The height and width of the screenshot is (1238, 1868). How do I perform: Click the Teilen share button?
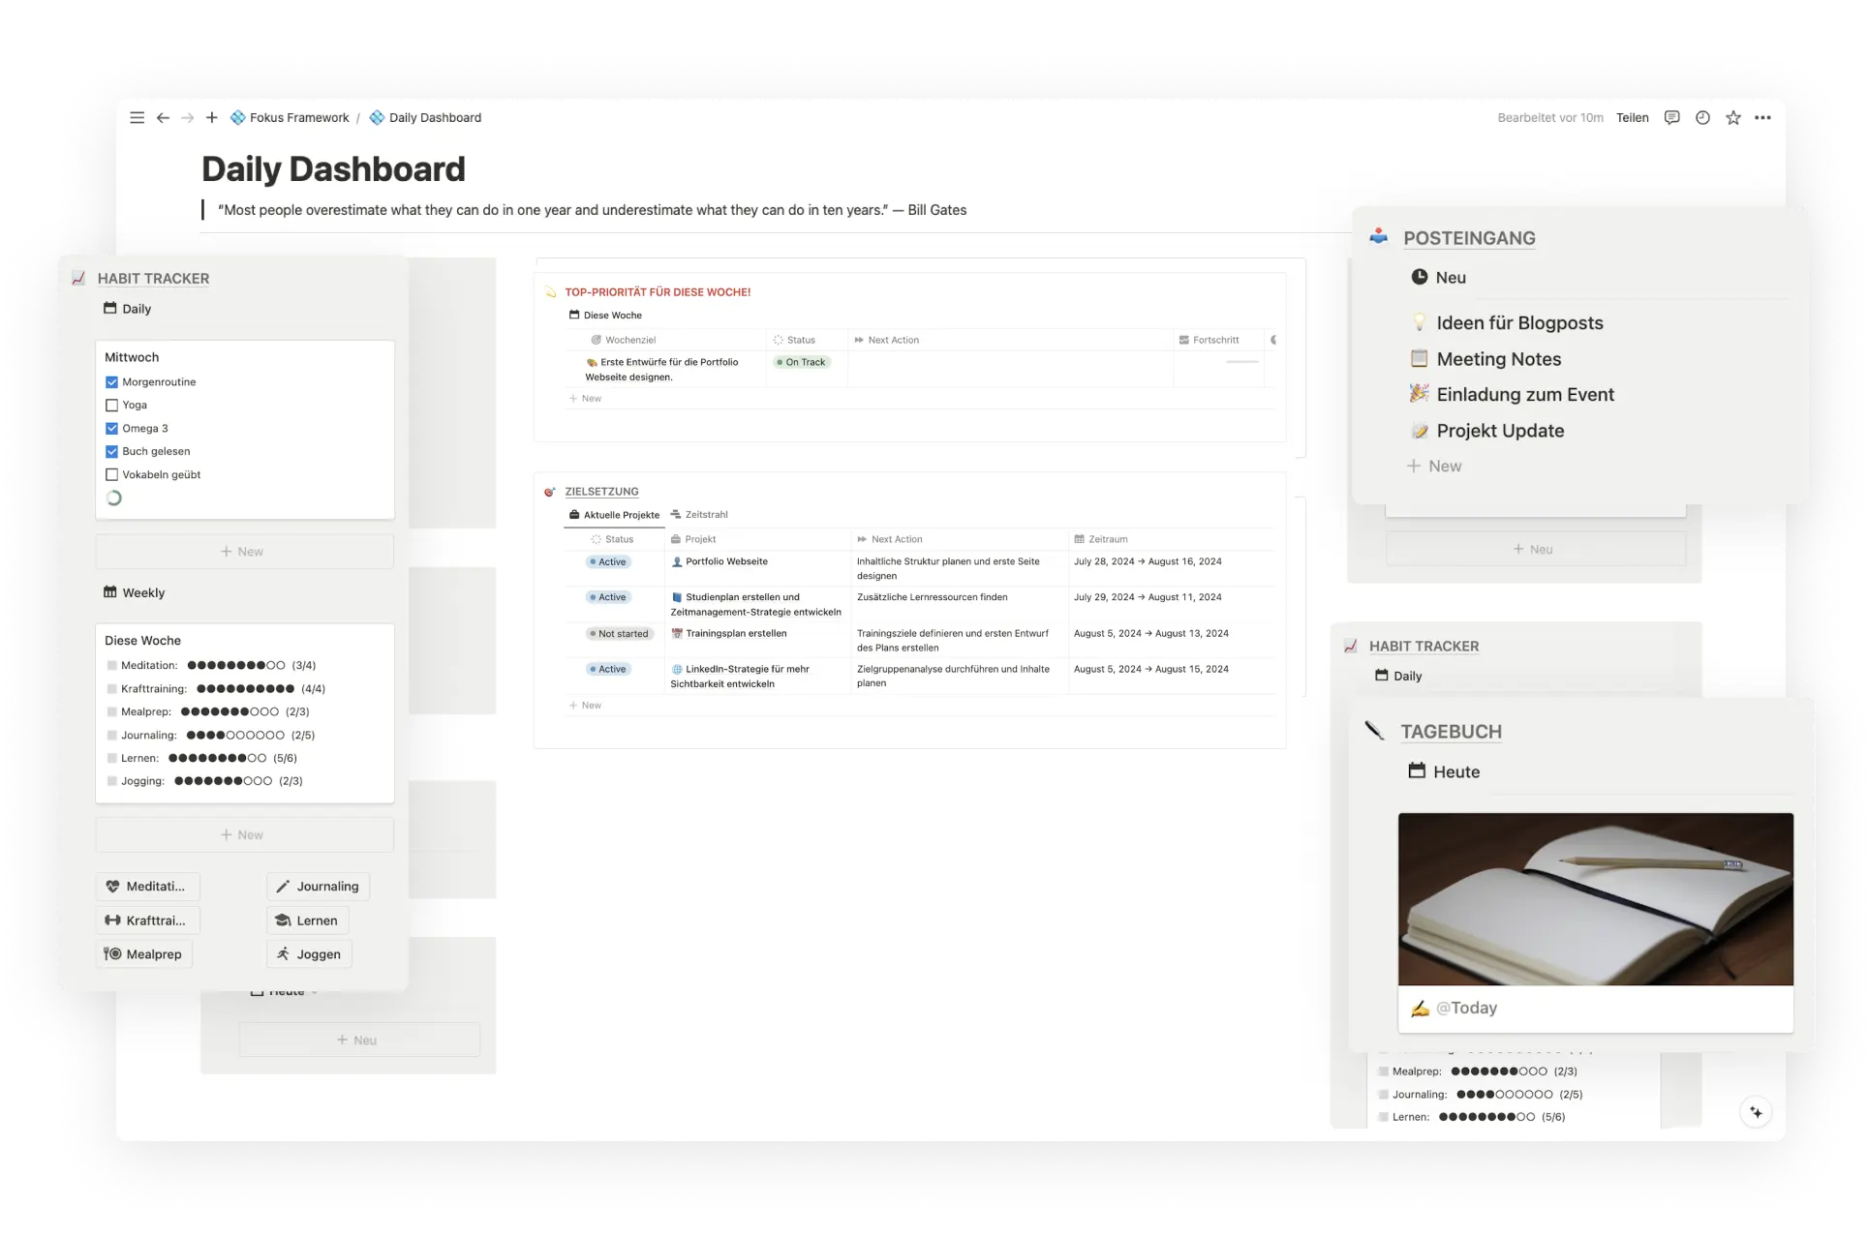[x=1632, y=118]
